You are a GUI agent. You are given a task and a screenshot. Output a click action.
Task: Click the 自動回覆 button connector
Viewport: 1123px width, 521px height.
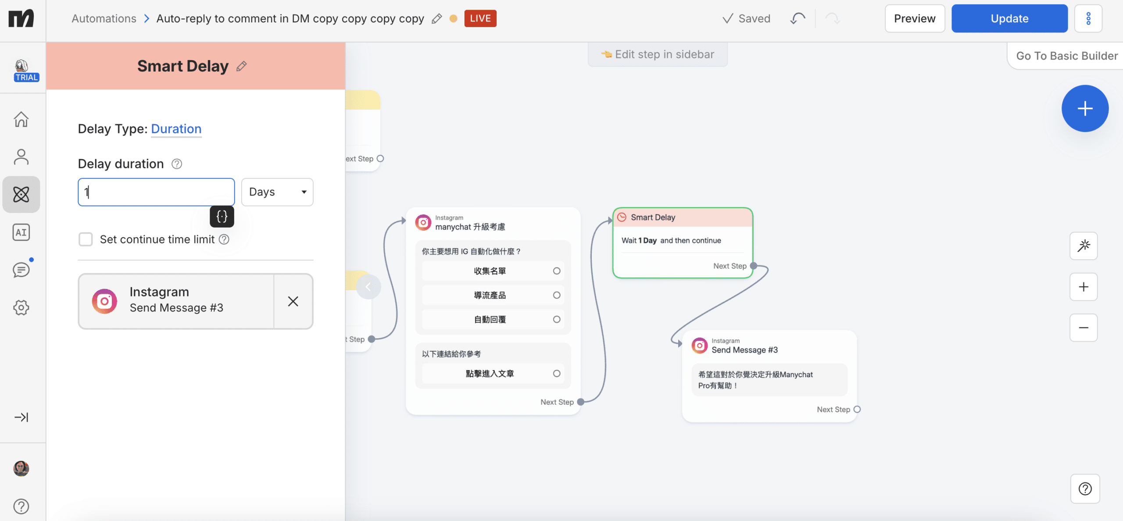[557, 319]
